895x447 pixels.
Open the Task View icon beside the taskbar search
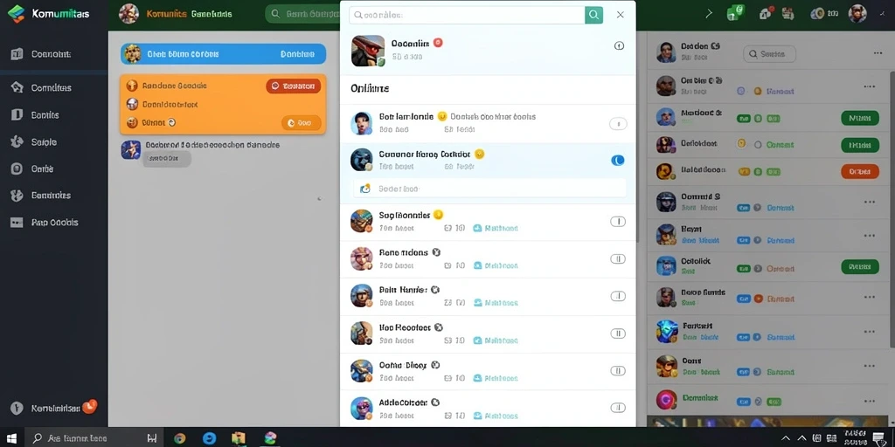point(152,438)
